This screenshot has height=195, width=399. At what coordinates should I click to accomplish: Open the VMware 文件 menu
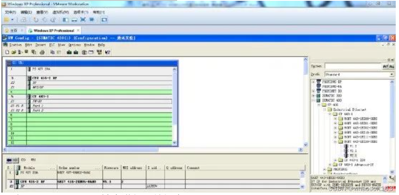pyautogui.click(x=11, y=12)
